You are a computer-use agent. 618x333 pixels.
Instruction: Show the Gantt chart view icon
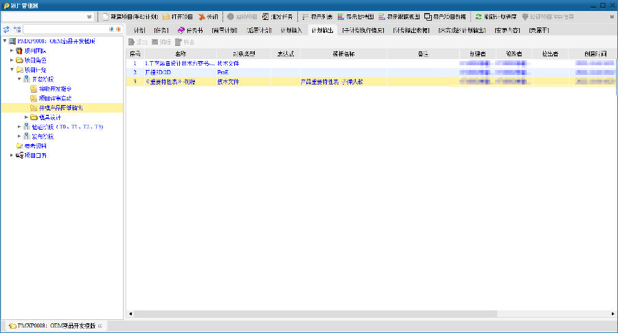point(341,16)
